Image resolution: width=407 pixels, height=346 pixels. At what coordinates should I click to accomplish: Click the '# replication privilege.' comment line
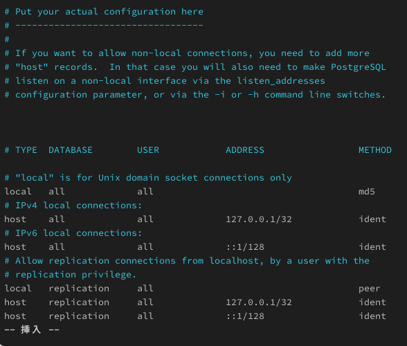[x=71, y=275]
